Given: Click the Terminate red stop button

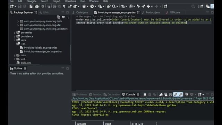Looking at the screenshot, I should pyautogui.click(x=145, y=94).
